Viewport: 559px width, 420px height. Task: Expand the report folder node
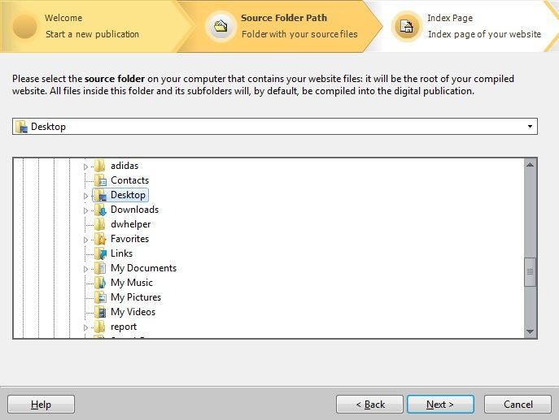point(85,327)
